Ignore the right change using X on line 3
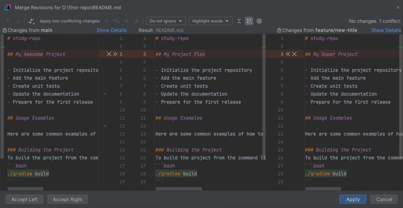403x208 pixels. (x=294, y=54)
